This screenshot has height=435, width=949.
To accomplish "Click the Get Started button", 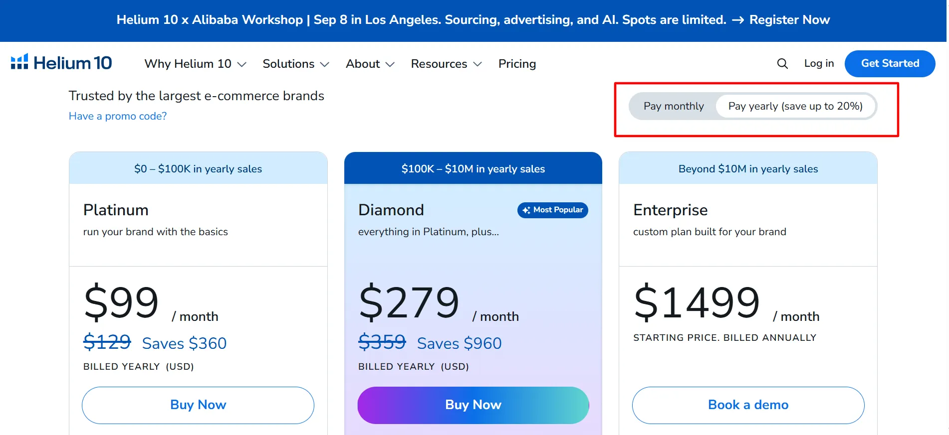I will [890, 63].
